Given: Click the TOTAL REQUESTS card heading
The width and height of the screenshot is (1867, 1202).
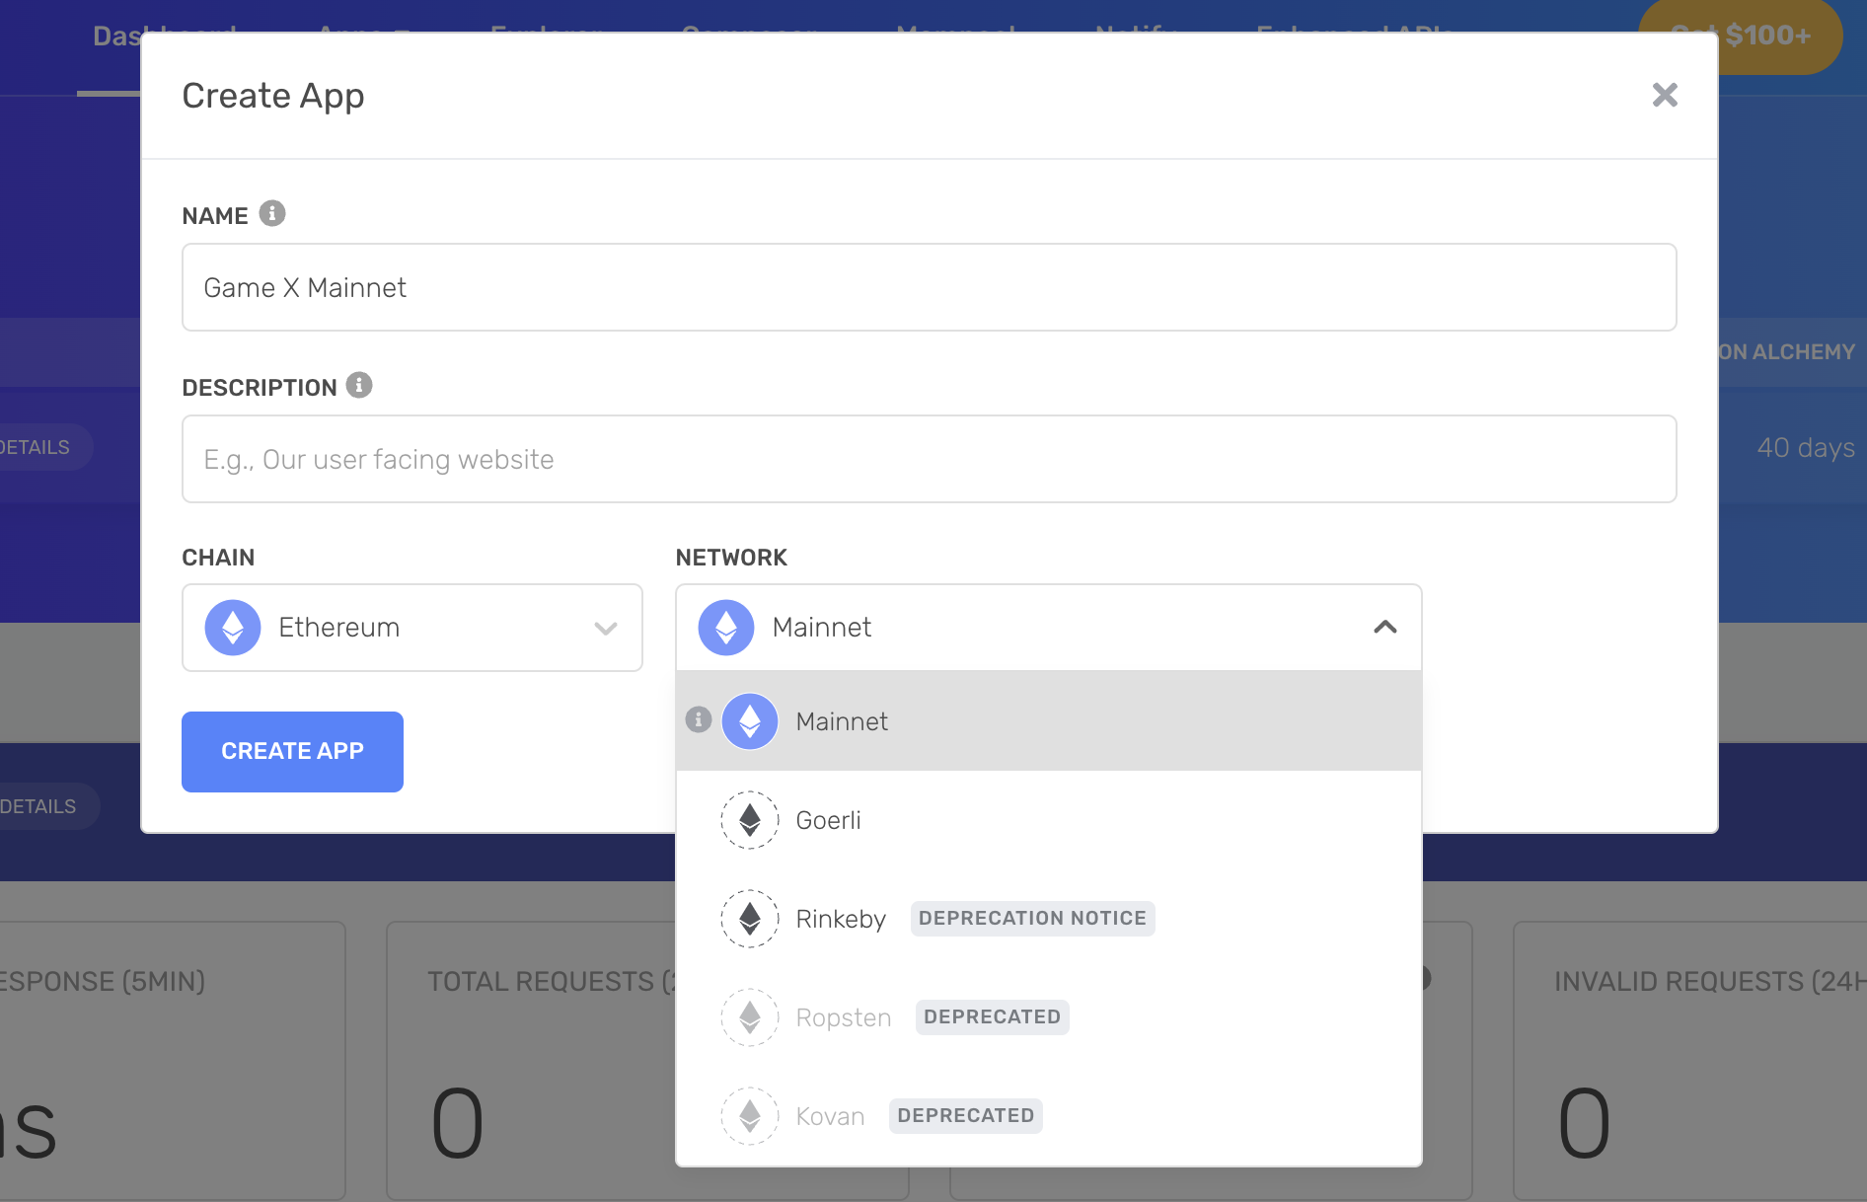Looking at the screenshot, I should (551, 981).
